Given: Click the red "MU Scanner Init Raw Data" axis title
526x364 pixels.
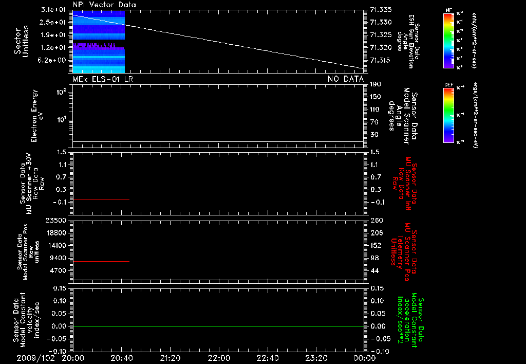Looking at the screenshot, I should 405,184.
